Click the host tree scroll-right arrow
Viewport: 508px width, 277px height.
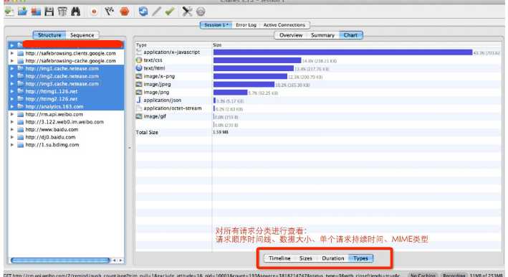click(120, 260)
